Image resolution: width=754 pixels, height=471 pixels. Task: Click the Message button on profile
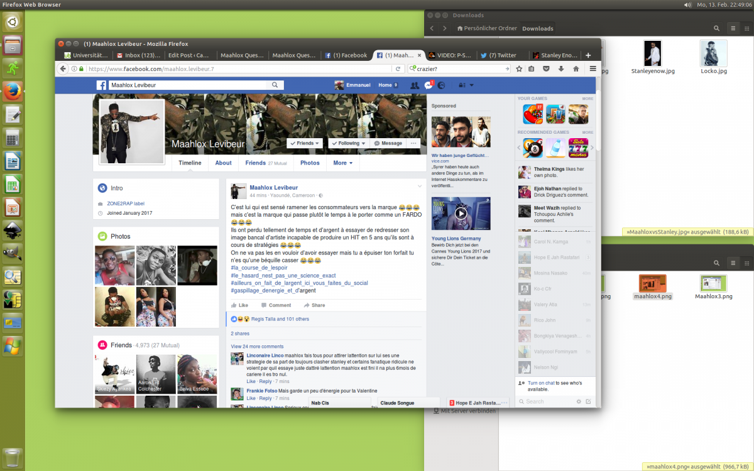[x=388, y=143]
